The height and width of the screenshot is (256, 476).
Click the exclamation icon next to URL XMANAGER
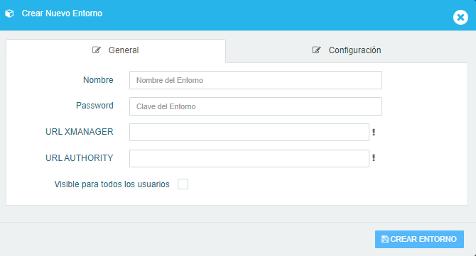(x=374, y=132)
